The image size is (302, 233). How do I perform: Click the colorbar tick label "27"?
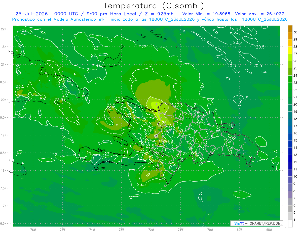pyautogui.click(x=295, y=54)
